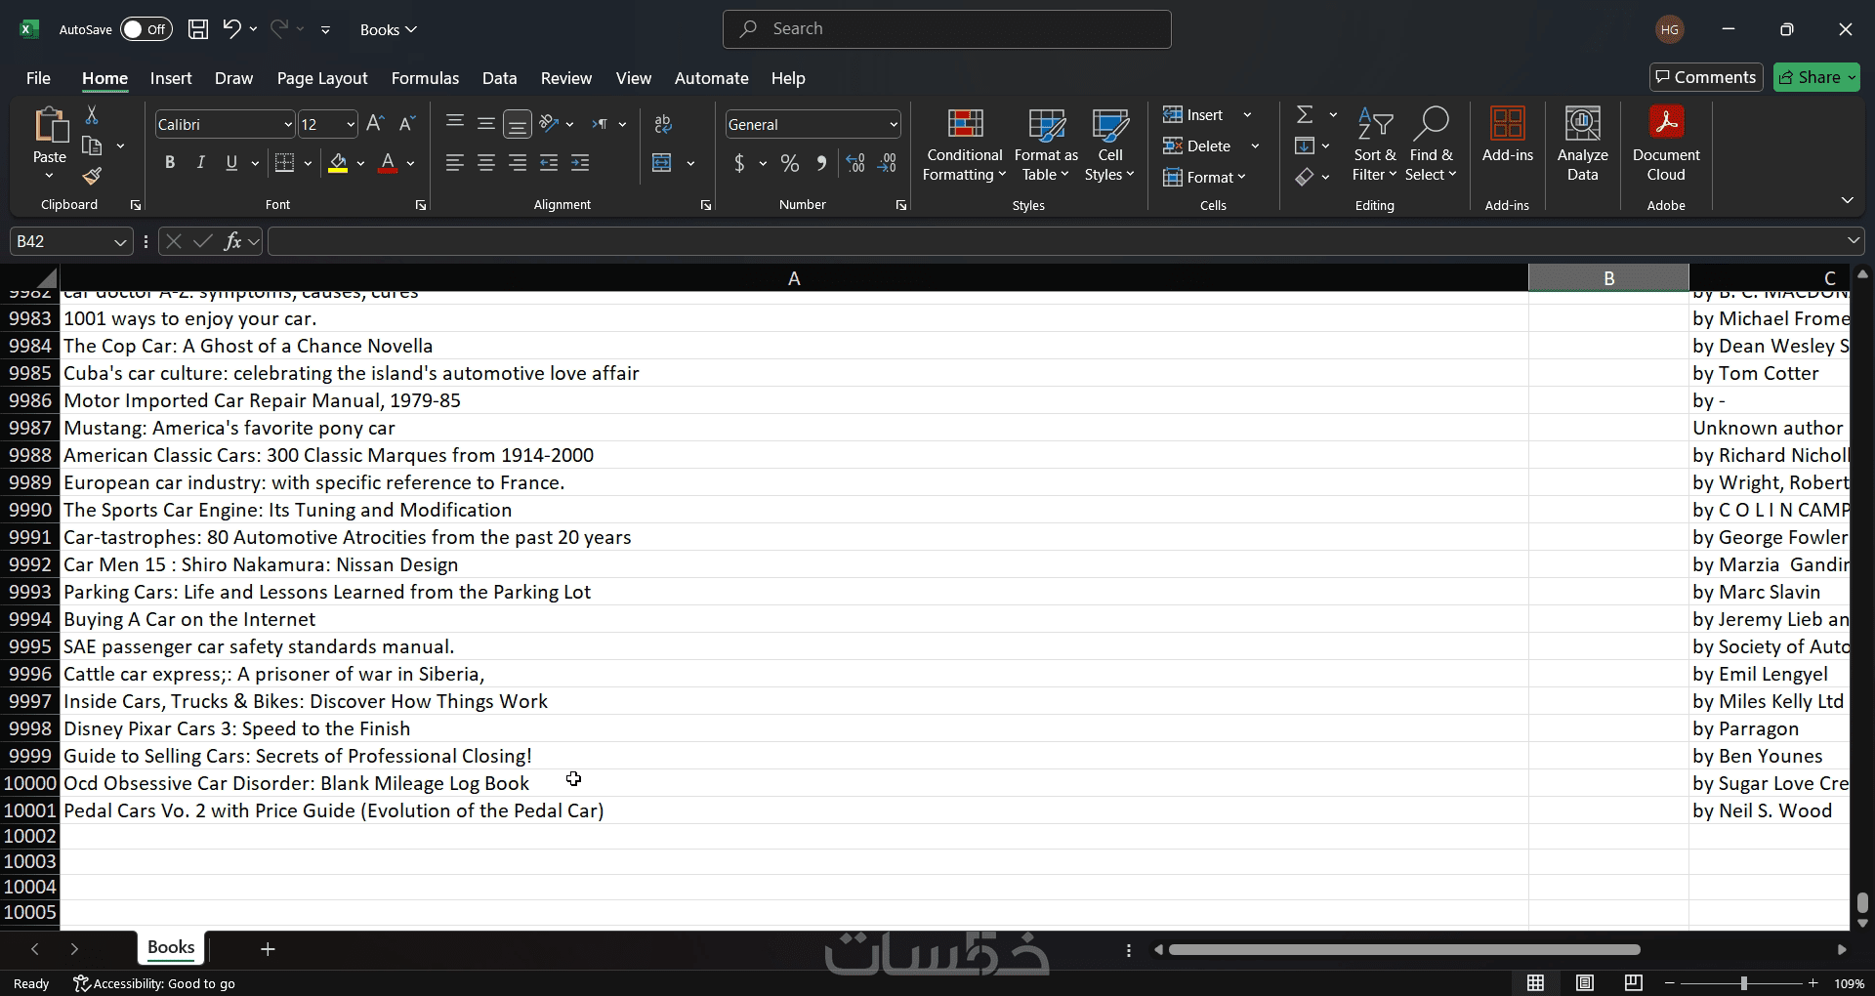Toggle AutoSave switch on
Viewport: 1875px width, 996px height.
[x=146, y=29]
